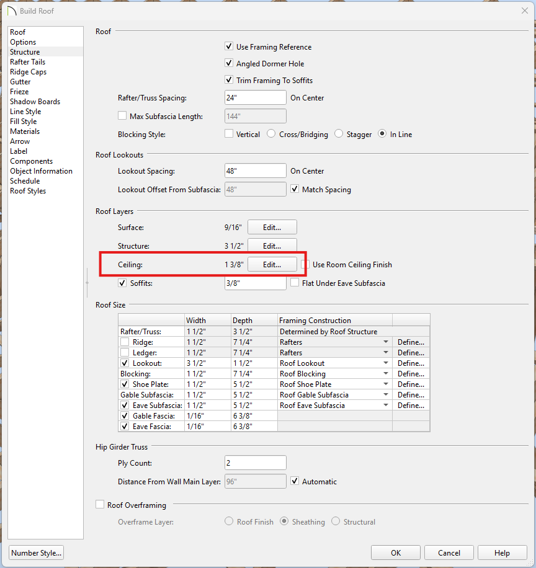The image size is (536, 568).
Task: Enable Flat Under Eave Subfascia
Action: click(295, 283)
